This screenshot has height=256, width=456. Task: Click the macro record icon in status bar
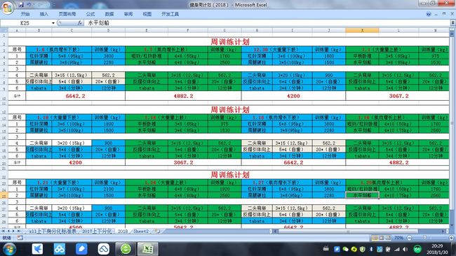tap(20, 238)
